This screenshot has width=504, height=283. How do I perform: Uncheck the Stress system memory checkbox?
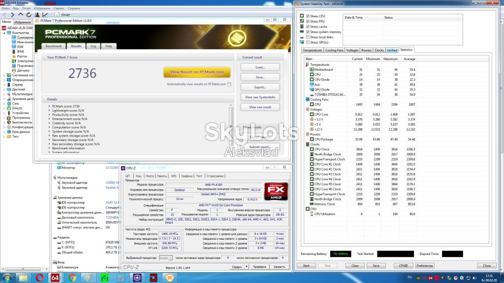pyautogui.click(x=308, y=32)
